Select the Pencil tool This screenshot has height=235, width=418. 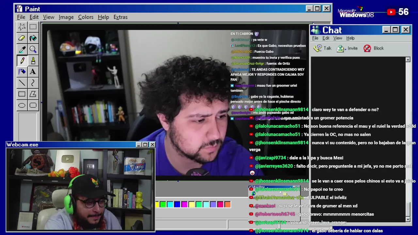tap(22, 60)
